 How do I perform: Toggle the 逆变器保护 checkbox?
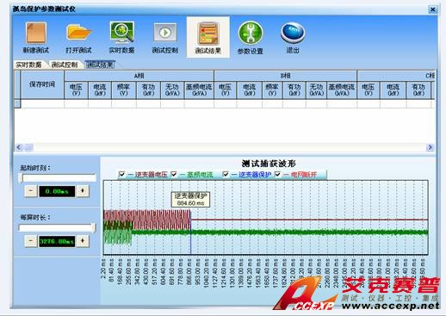coord(226,174)
